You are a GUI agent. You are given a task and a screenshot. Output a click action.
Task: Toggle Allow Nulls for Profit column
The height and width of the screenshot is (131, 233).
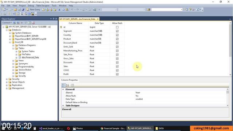click(117, 74)
